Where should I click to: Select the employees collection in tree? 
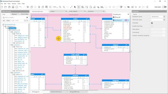(17, 73)
